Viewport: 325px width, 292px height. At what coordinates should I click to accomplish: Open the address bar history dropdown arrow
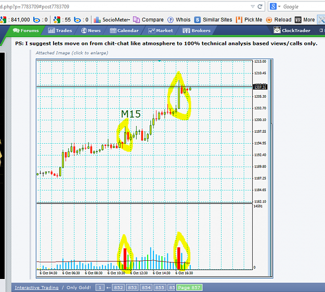(x=253, y=6)
